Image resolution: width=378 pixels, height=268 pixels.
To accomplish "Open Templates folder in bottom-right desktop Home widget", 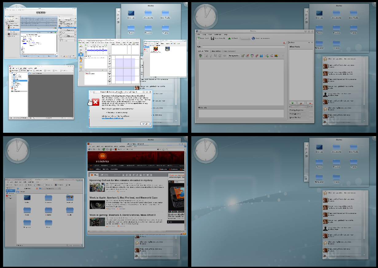I will coord(319,178).
